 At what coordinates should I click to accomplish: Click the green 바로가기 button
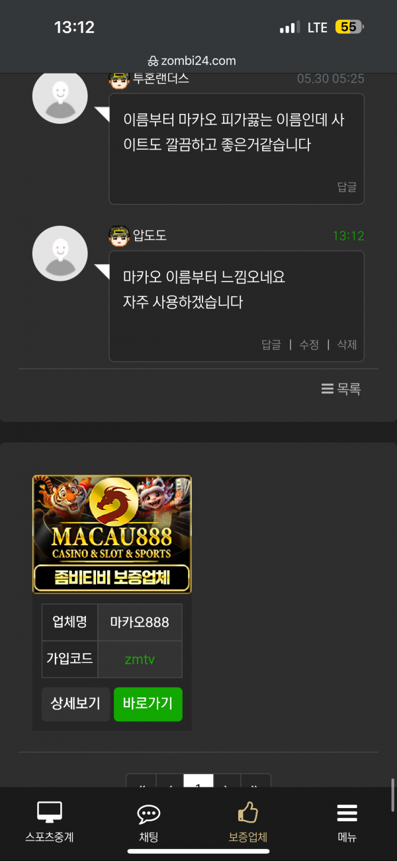(148, 703)
